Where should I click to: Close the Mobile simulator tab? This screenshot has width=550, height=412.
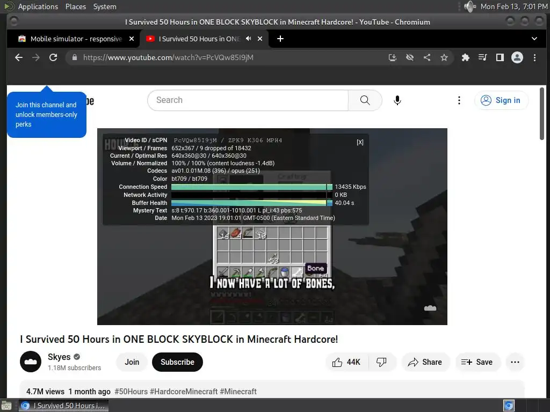[x=132, y=39]
